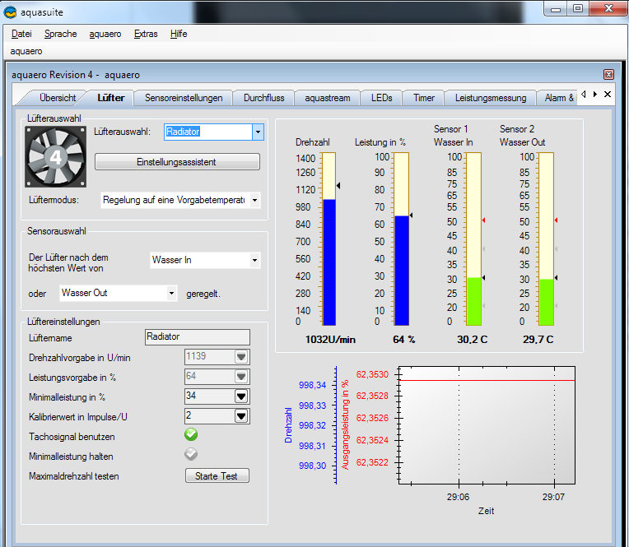Click the Einstellungsassistent button
629x547 pixels.
[177, 162]
